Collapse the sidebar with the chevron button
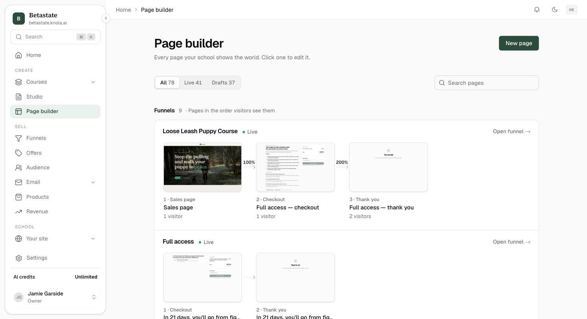The height and width of the screenshot is (319, 587). 106,18
